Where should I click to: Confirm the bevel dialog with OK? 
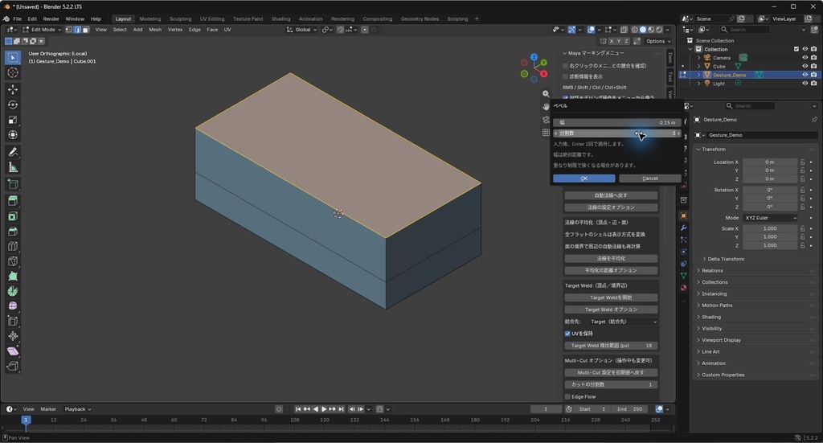click(x=584, y=178)
